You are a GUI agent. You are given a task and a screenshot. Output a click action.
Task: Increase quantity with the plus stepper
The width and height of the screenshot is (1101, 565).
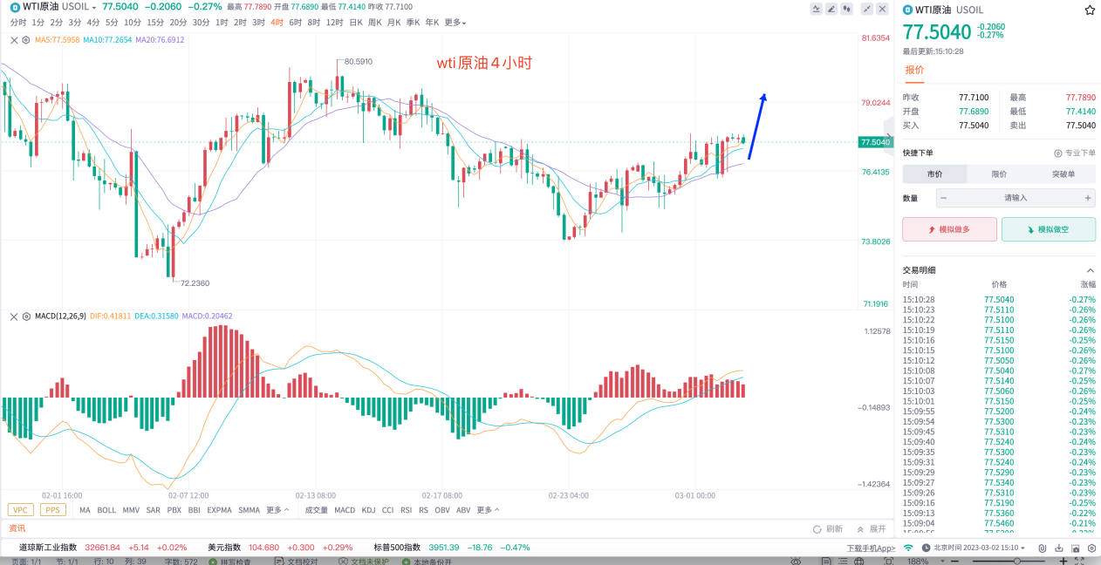pyautogui.click(x=1088, y=198)
